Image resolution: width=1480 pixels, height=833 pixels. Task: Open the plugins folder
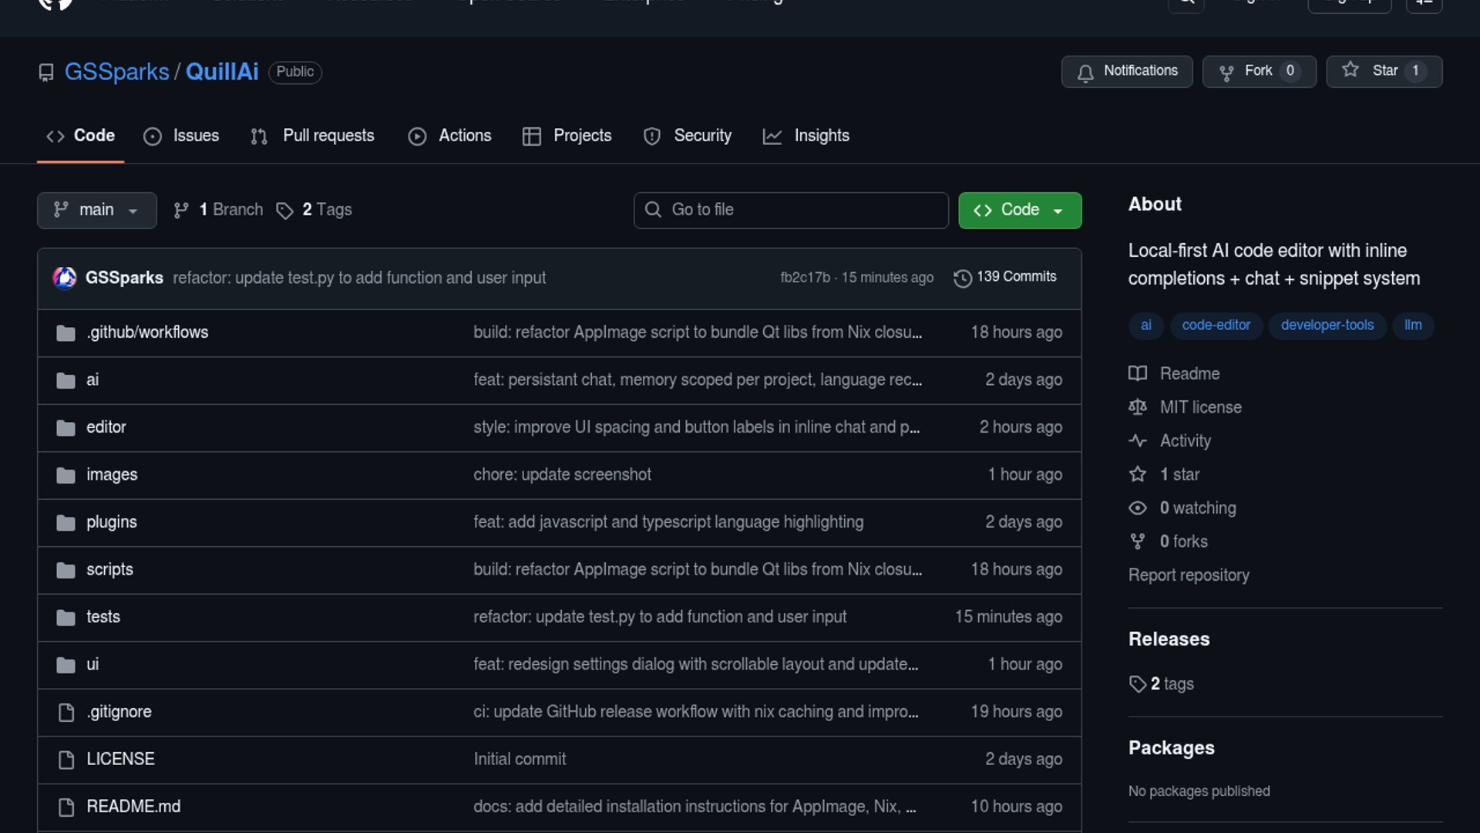(x=111, y=522)
